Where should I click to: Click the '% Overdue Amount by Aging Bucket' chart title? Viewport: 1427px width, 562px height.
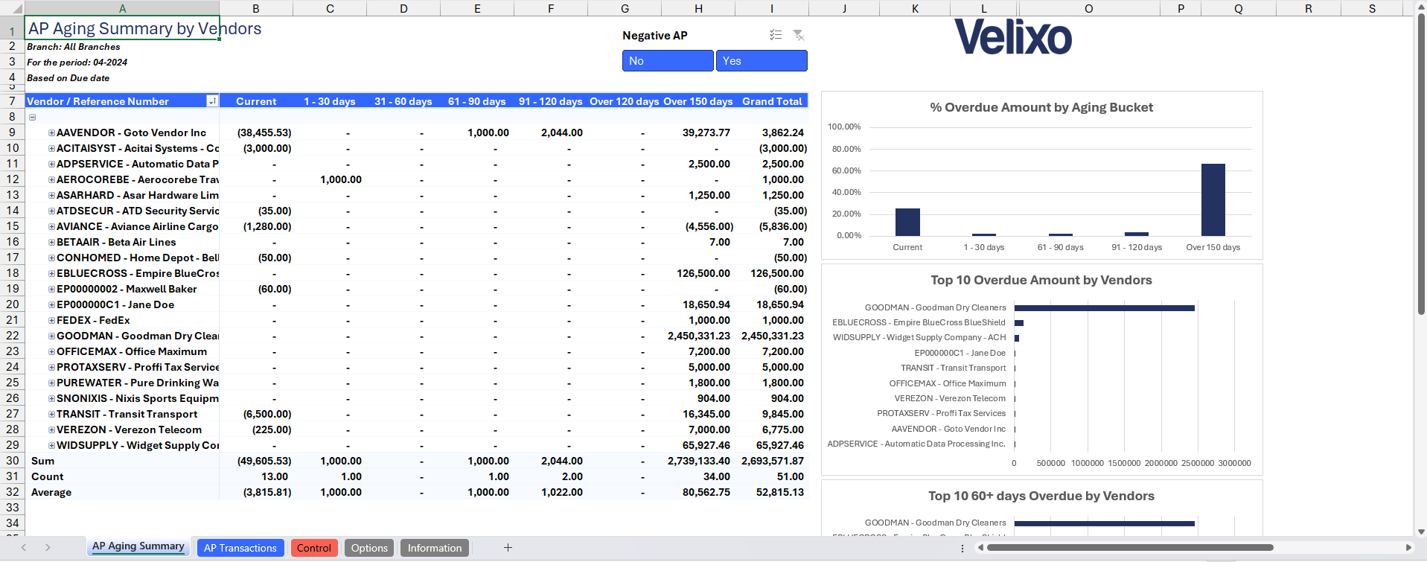click(1041, 107)
